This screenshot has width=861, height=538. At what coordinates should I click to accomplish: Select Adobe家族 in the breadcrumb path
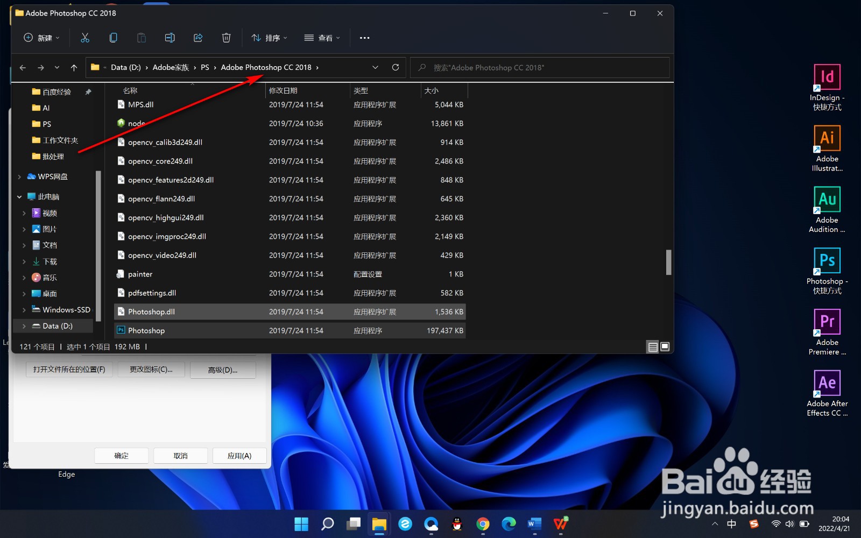tap(171, 67)
